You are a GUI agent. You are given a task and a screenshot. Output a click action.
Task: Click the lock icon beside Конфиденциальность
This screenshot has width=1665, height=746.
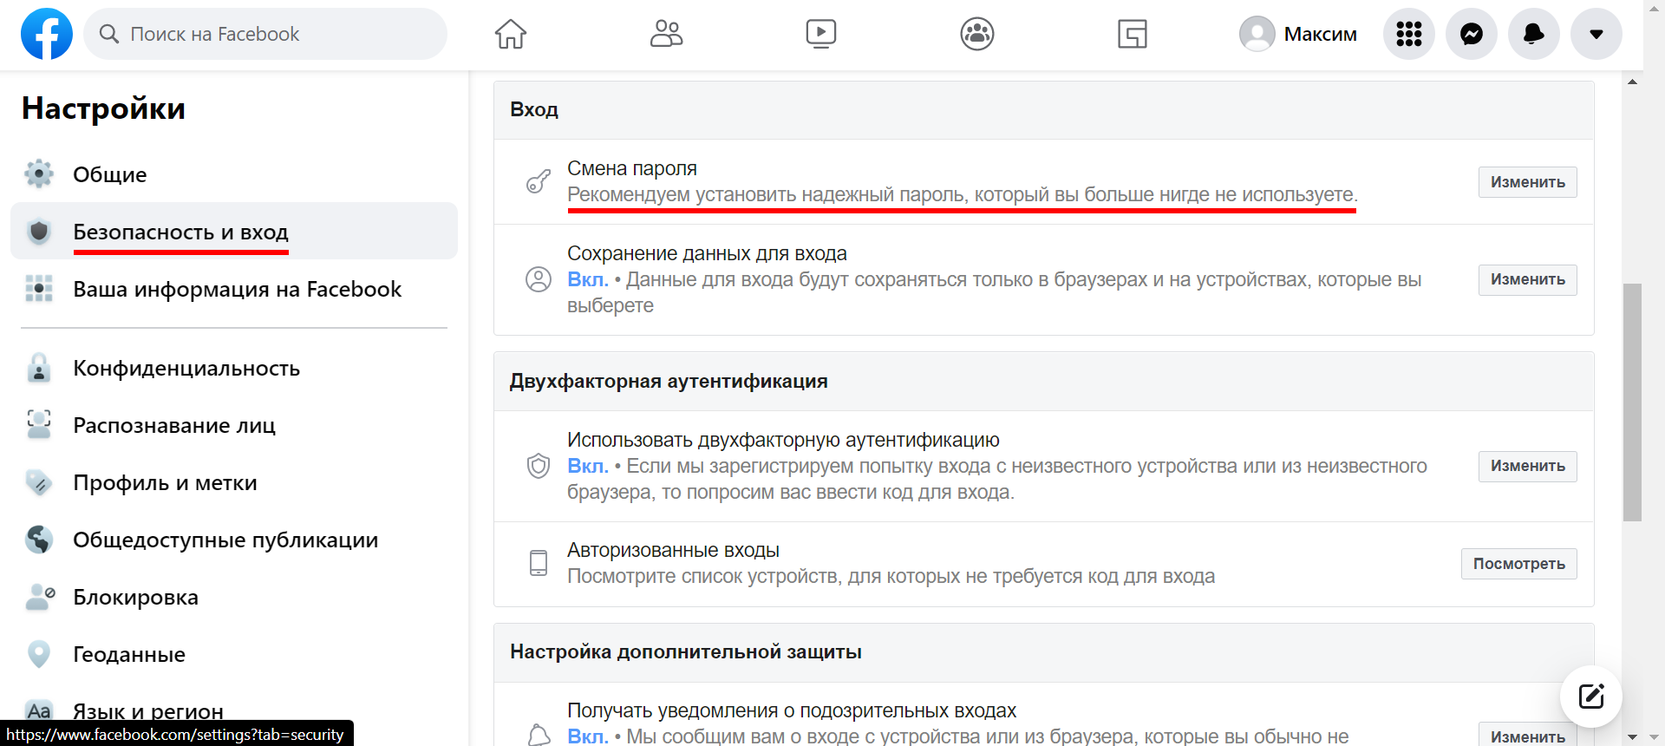39,368
